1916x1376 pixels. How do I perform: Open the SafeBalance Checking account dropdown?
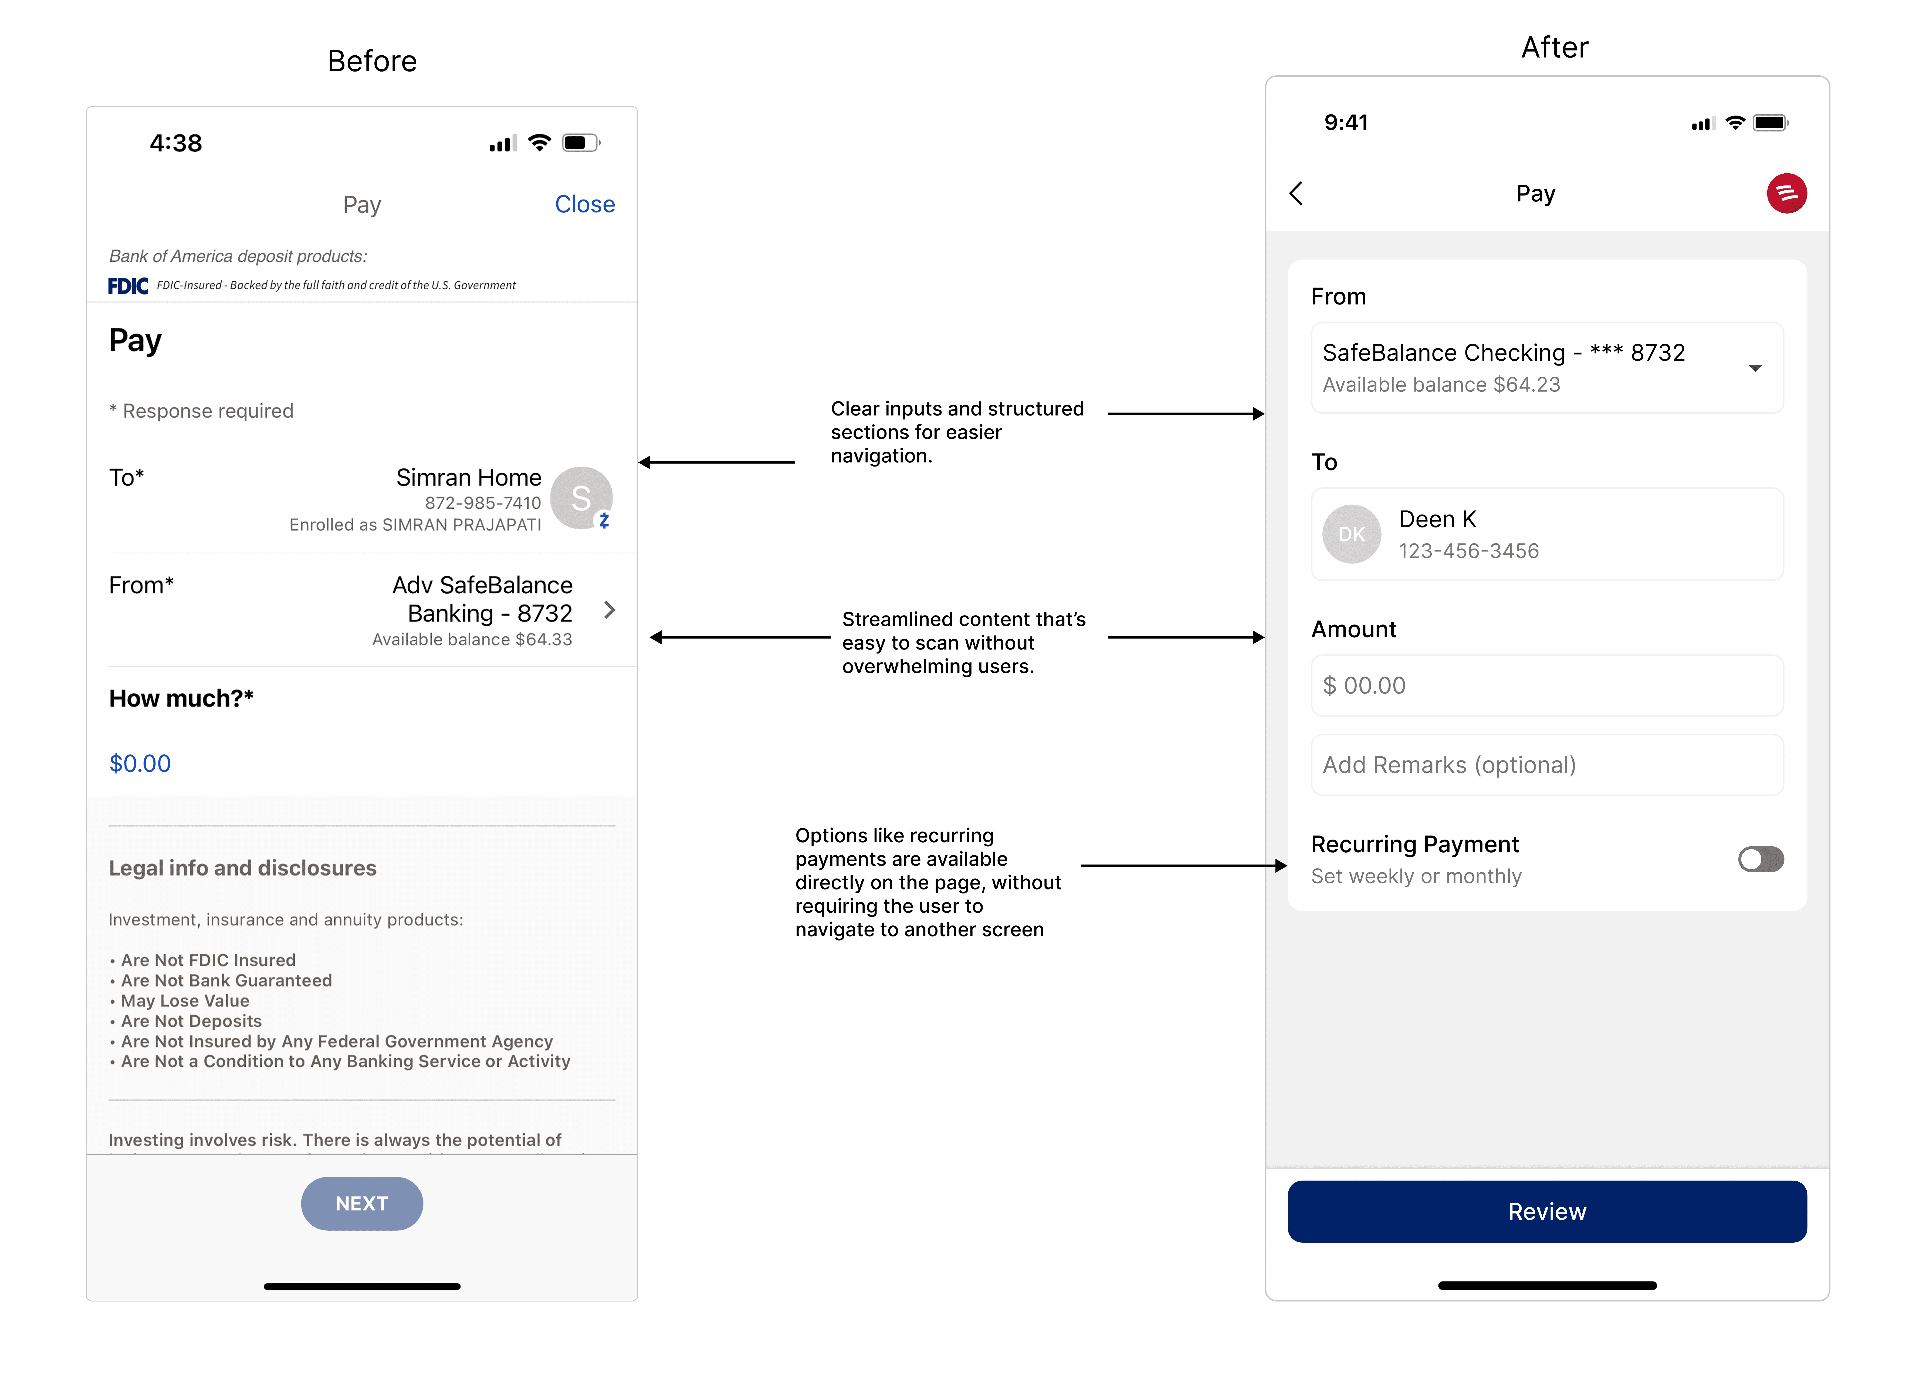pos(1546,367)
